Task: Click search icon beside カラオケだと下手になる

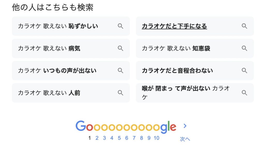Action: coord(244,26)
